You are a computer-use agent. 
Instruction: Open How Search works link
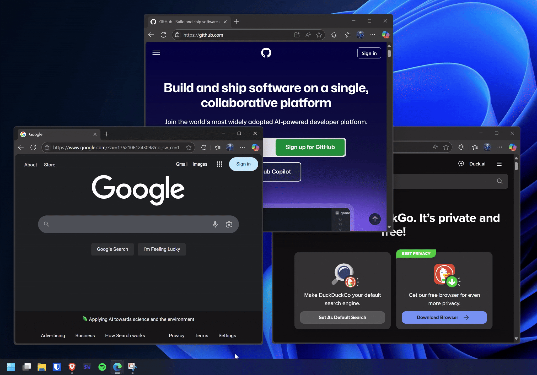[125, 335]
